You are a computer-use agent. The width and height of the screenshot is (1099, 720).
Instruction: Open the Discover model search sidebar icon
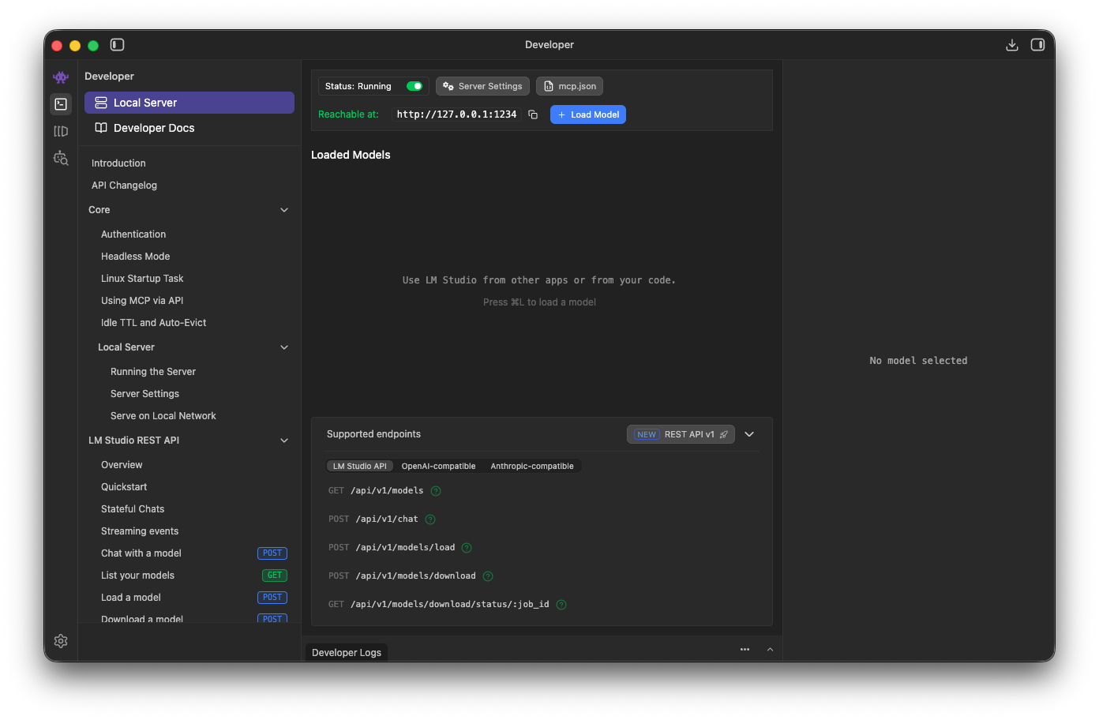tap(61, 158)
